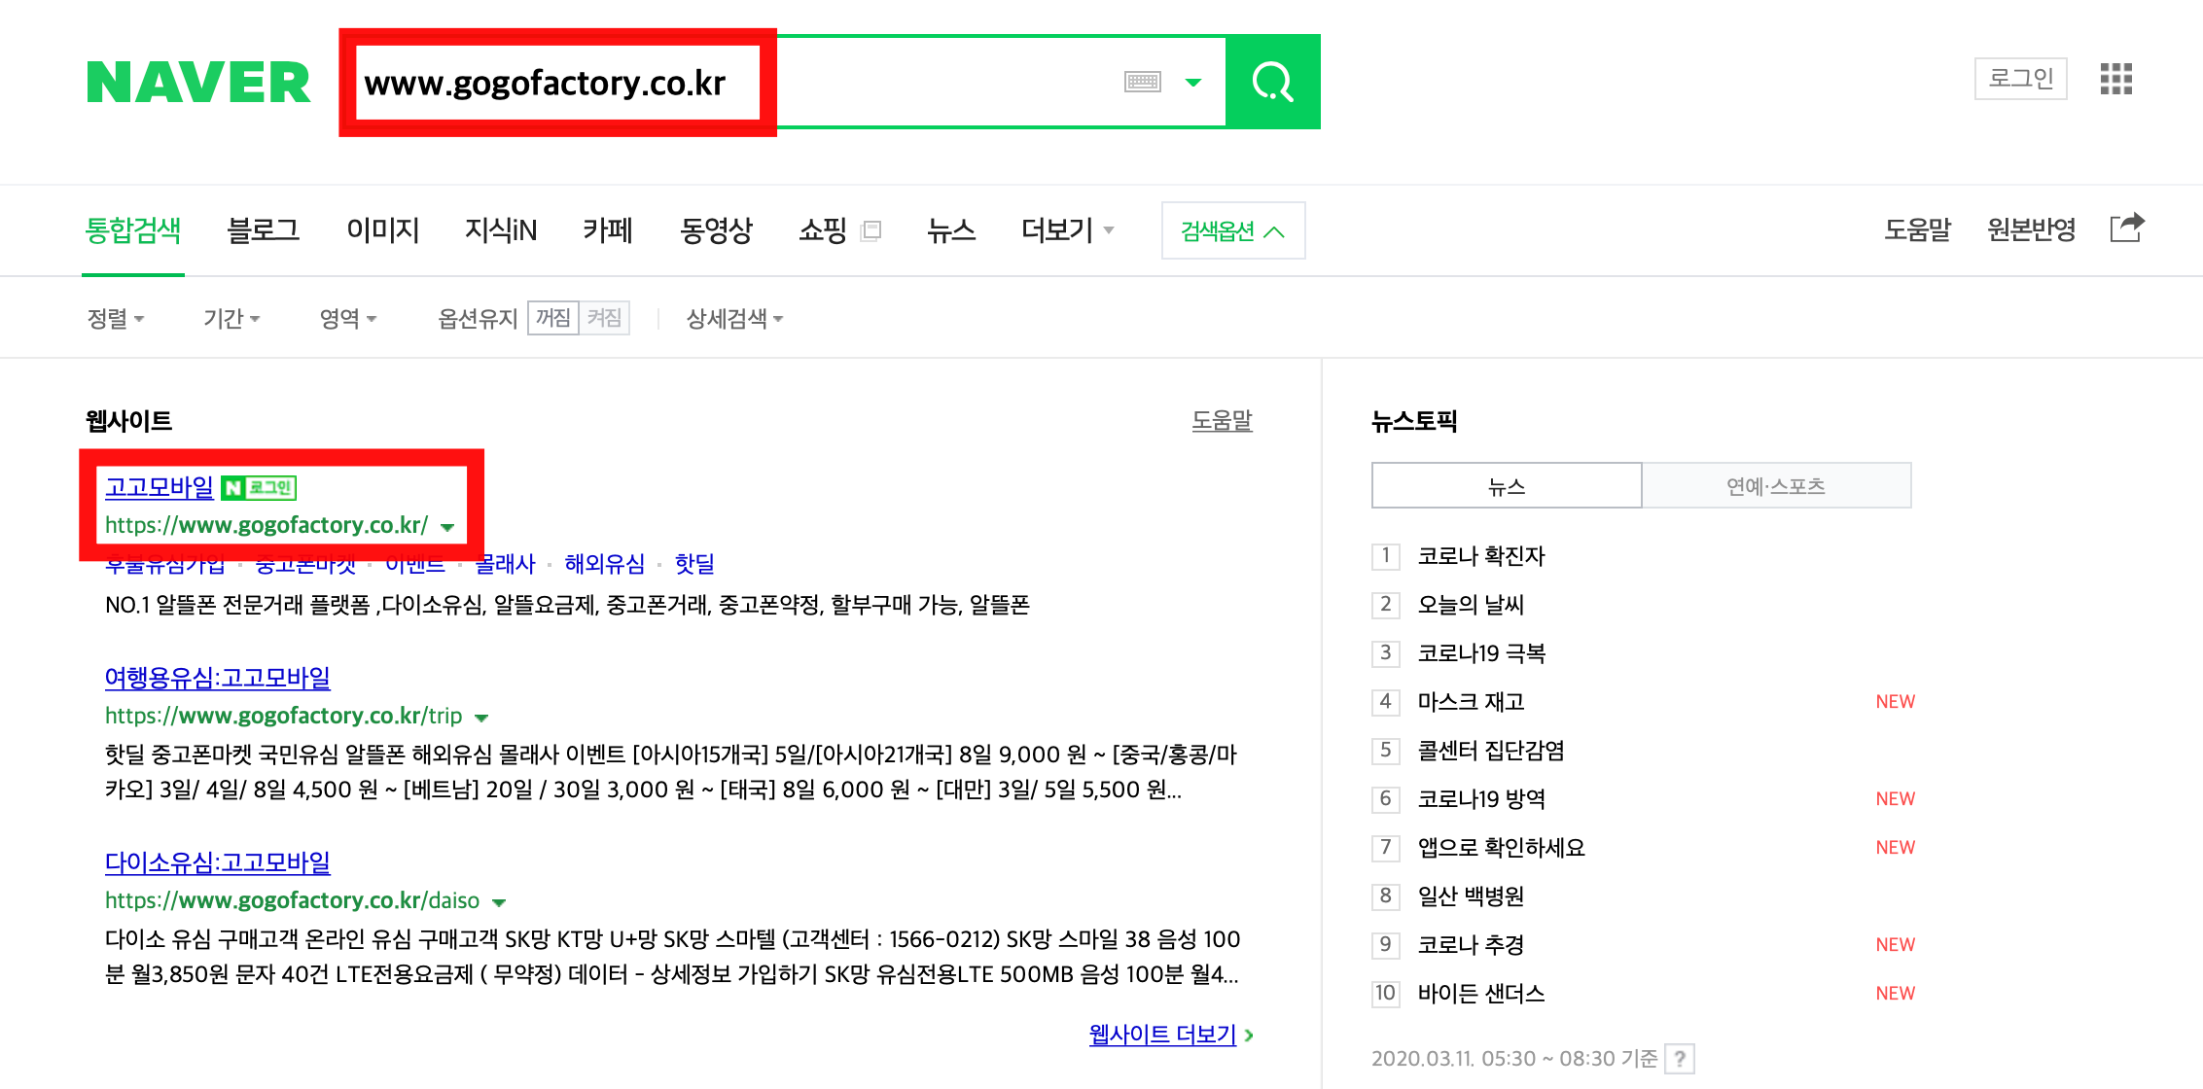Open the 기간 period dropdown
The height and width of the screenshot is (1089, 2203).
[x=231, y=319]
